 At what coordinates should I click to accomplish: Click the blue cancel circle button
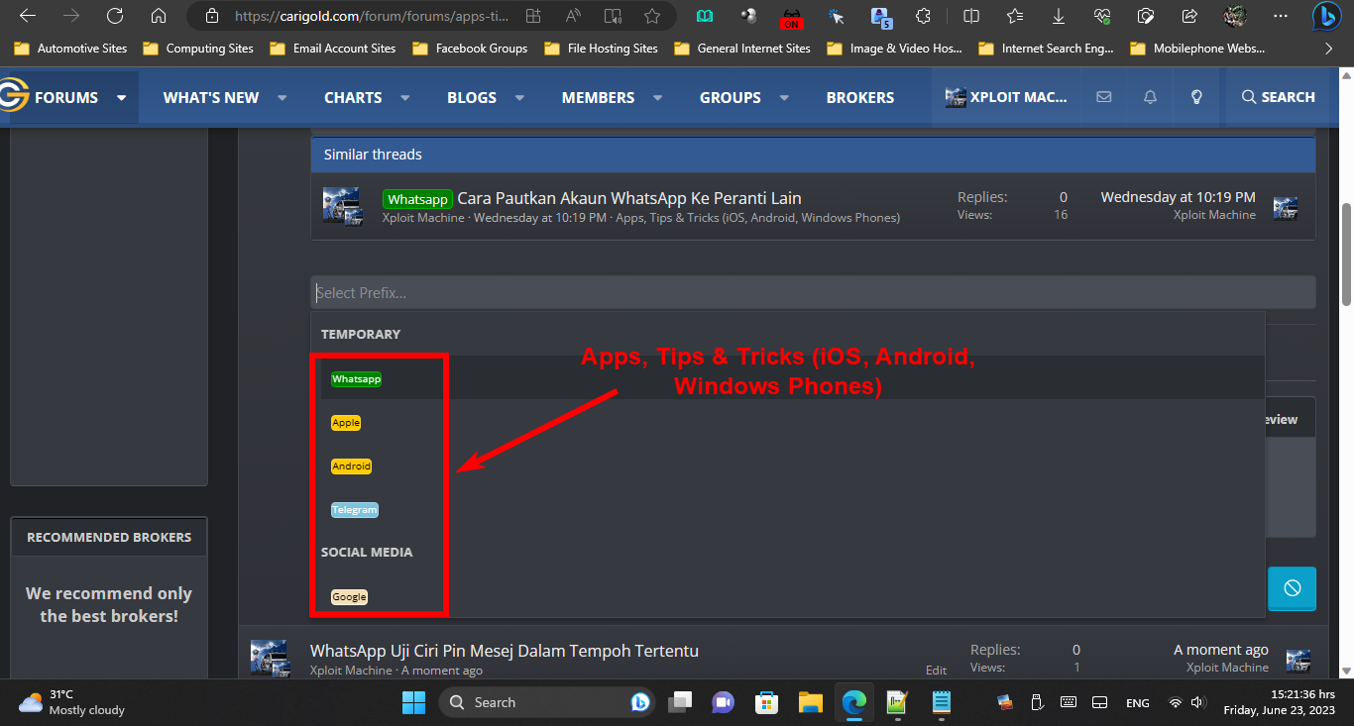[x=1292, y=588]
